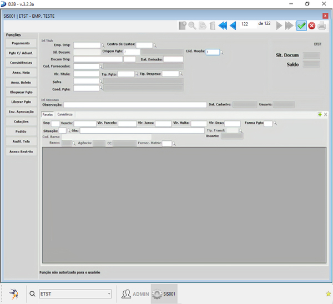Click the Anexo Restrito button
The height and width of the screenshot is (304, 333).
click(x=21, y=151)
